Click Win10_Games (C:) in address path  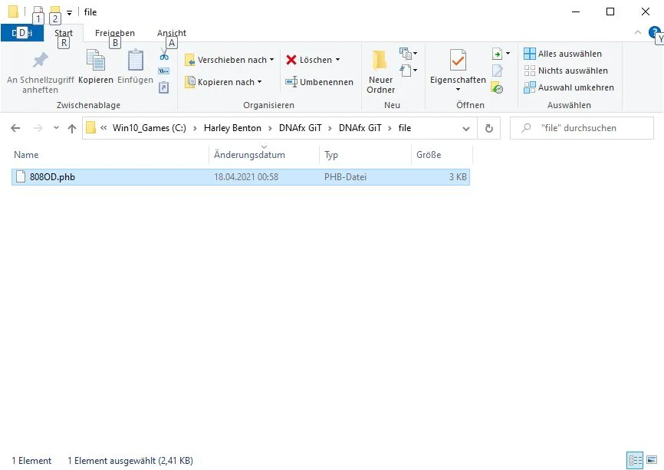click(149, 128)
